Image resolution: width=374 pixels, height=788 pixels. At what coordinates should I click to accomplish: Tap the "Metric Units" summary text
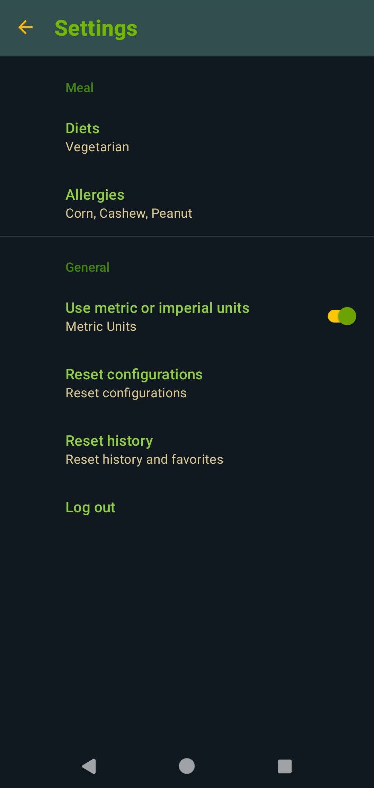click(101, 327)
